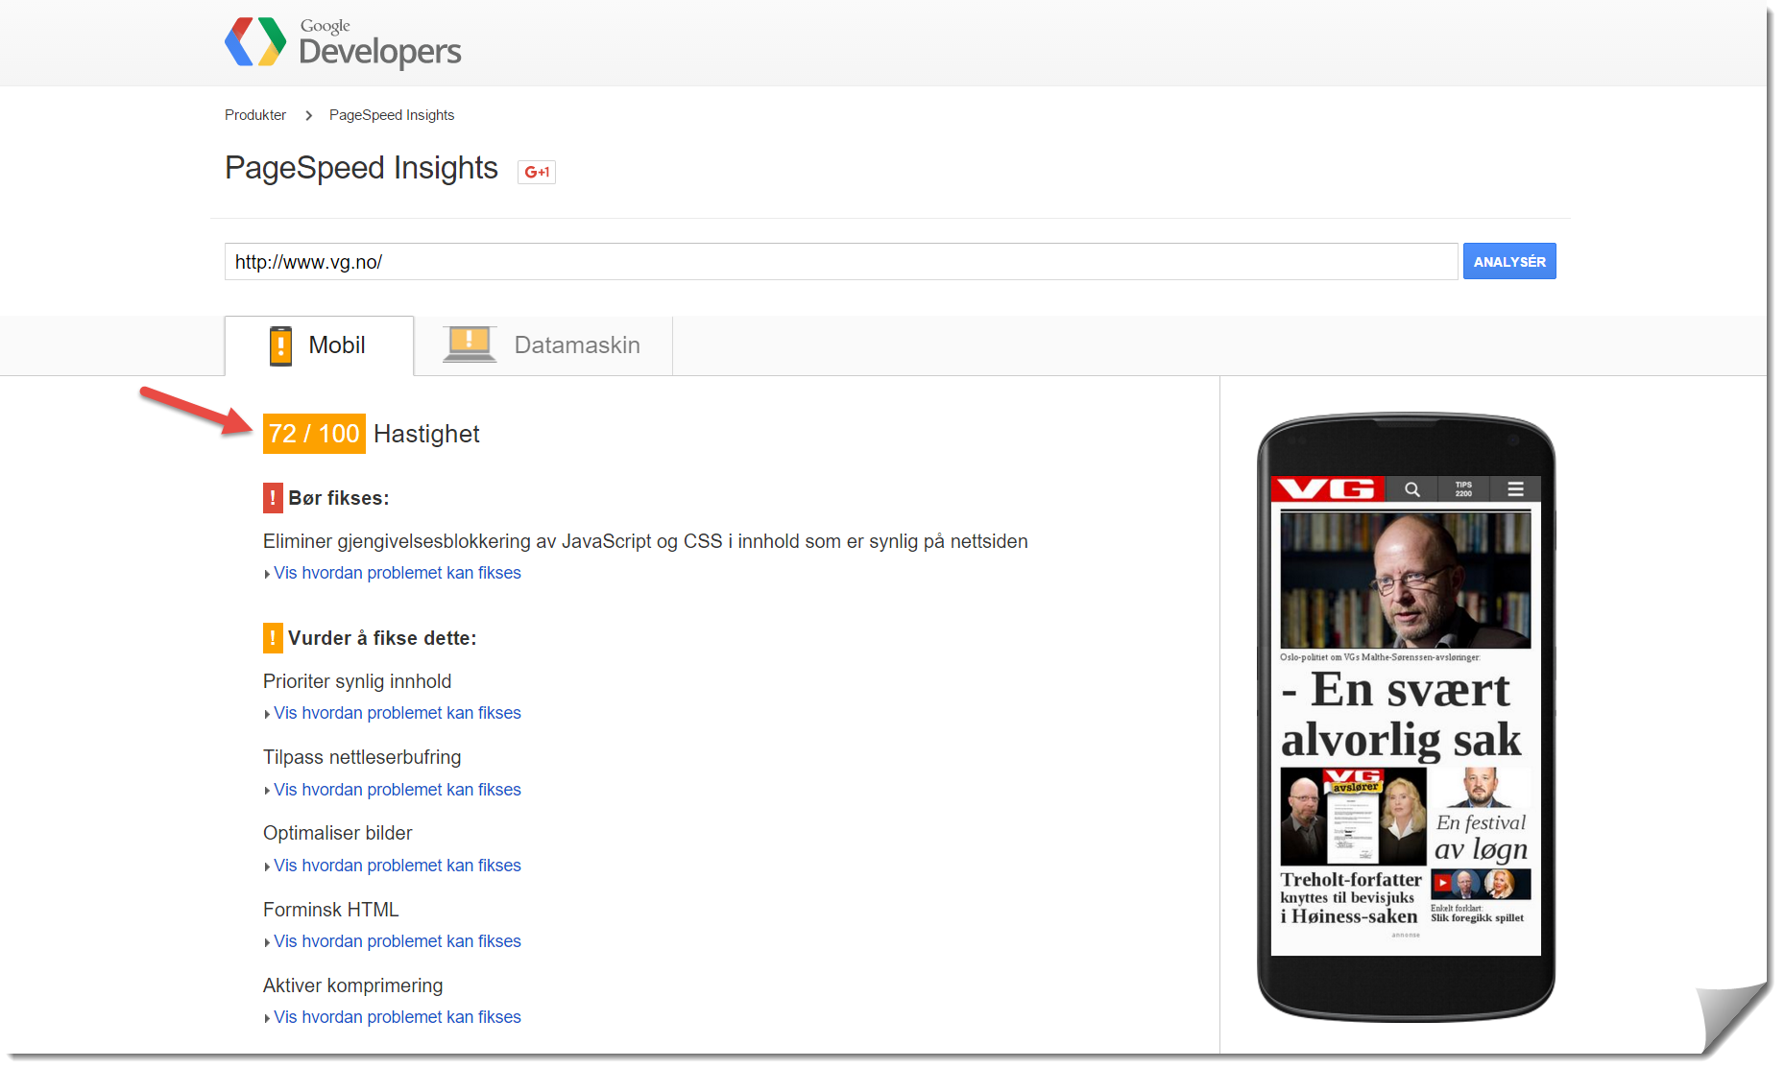Click the En svært alvorlig sak headline
The height and width of the screenshot is (1068, 1785).
[1402, 715]
